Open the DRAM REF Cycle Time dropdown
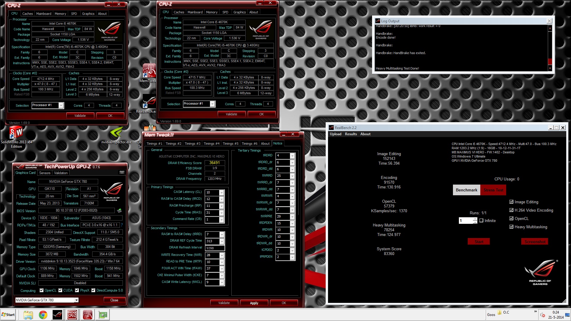The width and height of the screenshot is (571, 321). click(x=222, y=241)
